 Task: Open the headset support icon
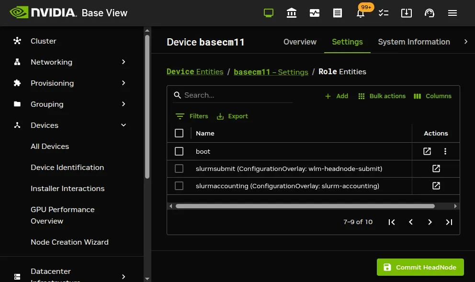tap(429, 13)
